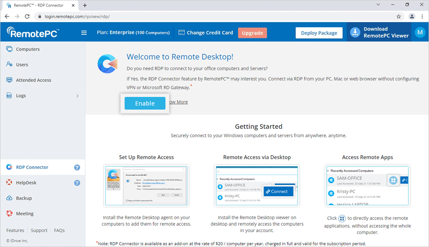Click Deploy Package button
The width and height of the screenshot is (429, 247).
click(319, 33)
